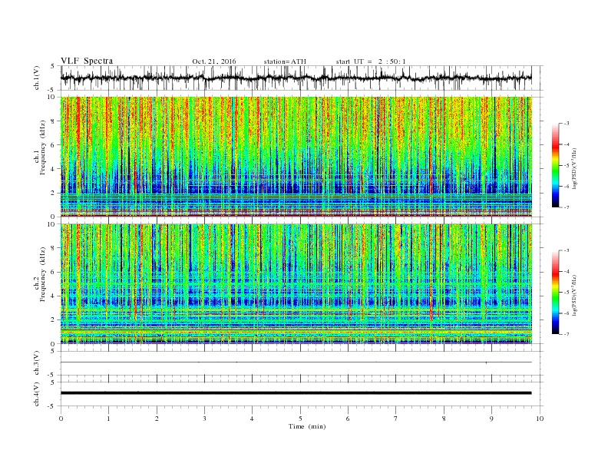Viewport: 608px width, 470px height.
Task: Click the "0" tick on the time axis
Action: coord(61,419)
